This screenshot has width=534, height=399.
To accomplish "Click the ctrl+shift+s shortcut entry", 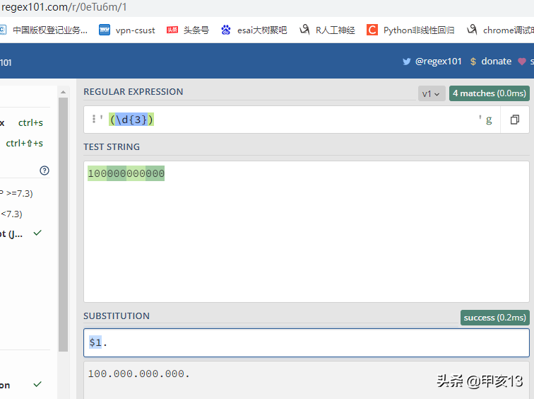I will click(x=25, y=143).
